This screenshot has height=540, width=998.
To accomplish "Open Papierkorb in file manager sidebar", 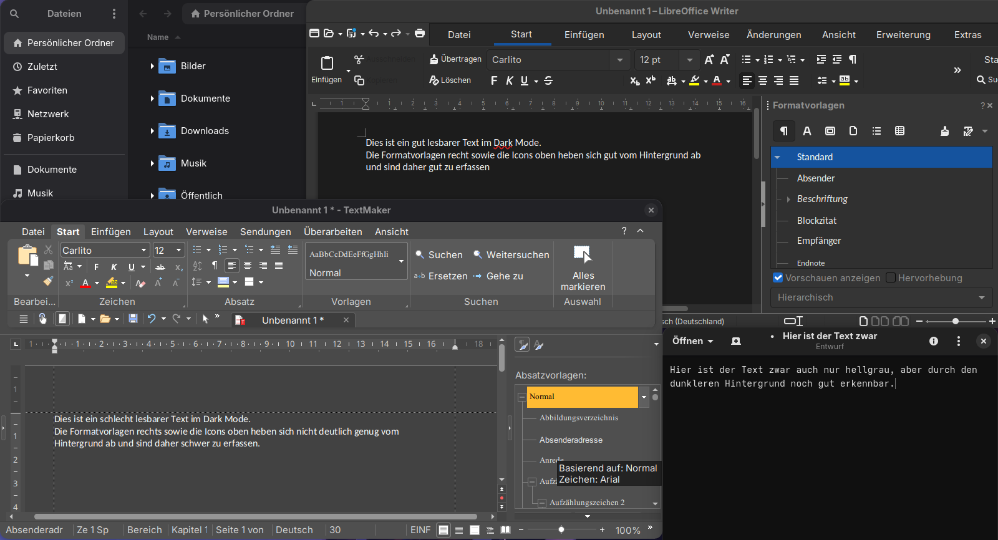I will click(x=51, y=138).
